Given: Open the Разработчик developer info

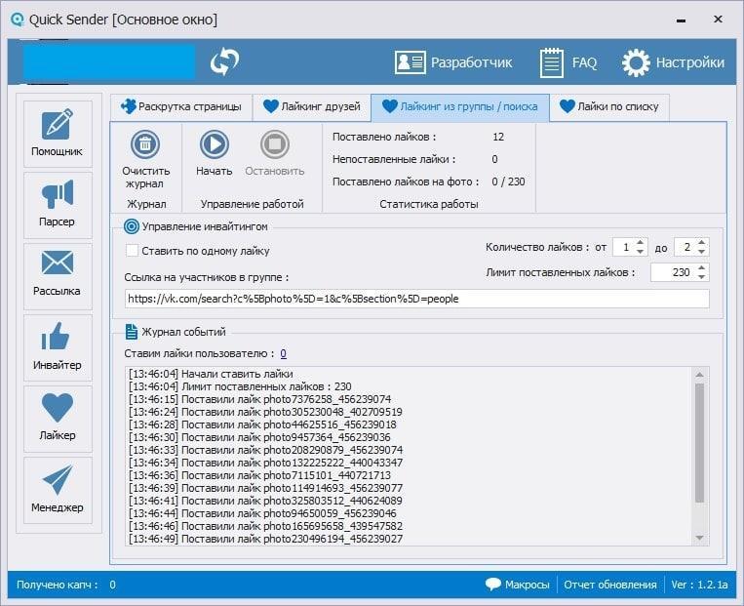Looking at the screenshot, I should pyautogui.click(x=453, y=62).
